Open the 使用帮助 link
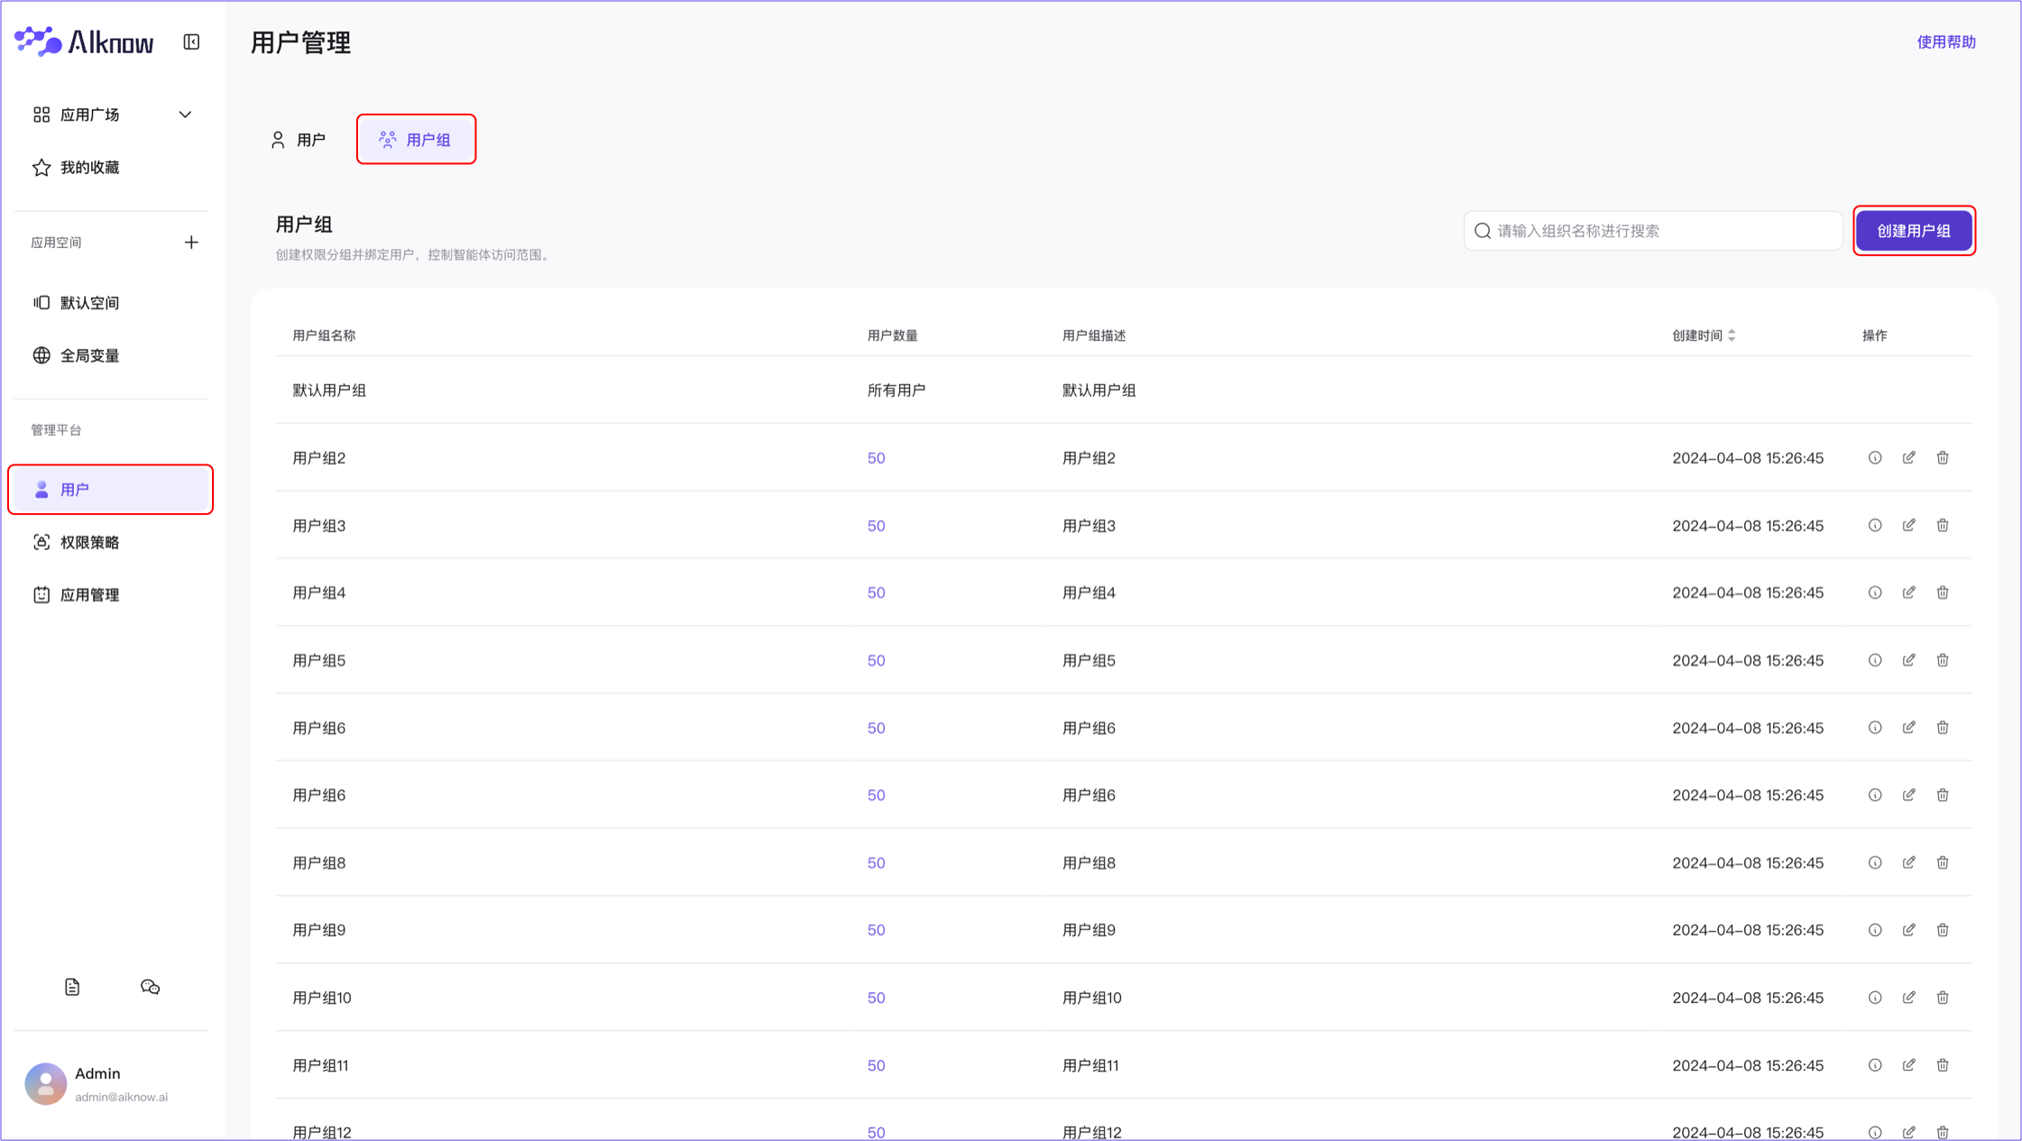The height and width of the screenshot is (1141, 2022). (x=1945, y=42)
